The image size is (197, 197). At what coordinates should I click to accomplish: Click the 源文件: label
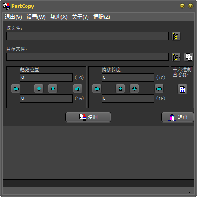(x=14, y=28)
